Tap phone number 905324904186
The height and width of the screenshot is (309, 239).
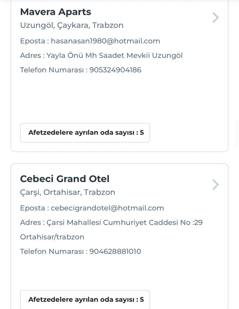click(115, 70)
